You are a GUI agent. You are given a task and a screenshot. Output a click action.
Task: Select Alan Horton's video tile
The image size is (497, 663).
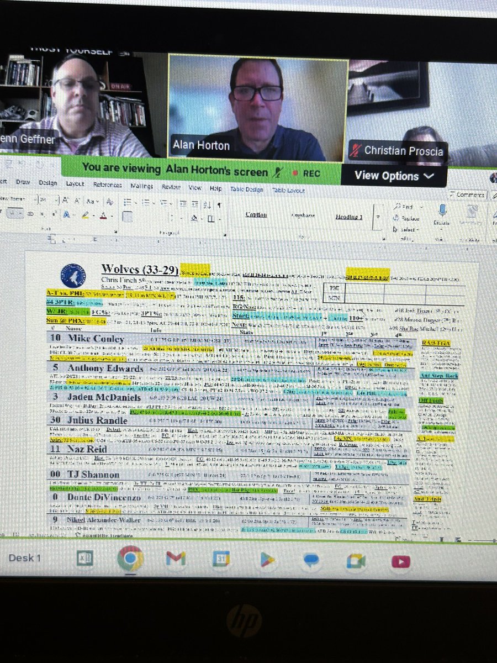[x=257, y=108]
